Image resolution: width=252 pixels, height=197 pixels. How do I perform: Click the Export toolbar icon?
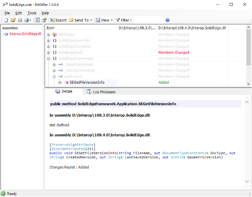[x=52, y=20]
